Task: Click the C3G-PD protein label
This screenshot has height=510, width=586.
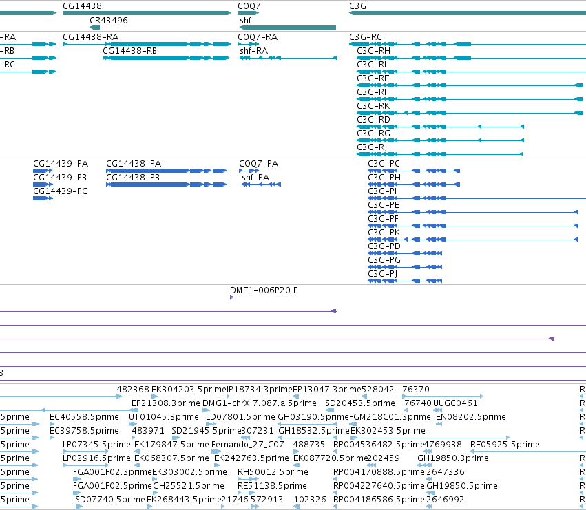Action: tap(384, 246)
